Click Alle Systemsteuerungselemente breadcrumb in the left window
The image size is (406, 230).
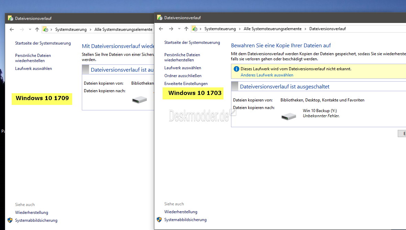[123, 29]
